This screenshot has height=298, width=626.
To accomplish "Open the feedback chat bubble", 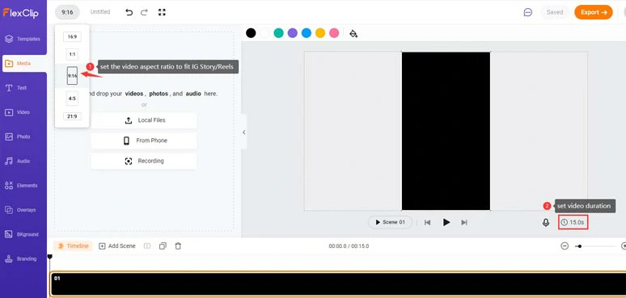I will click(528, 12).
